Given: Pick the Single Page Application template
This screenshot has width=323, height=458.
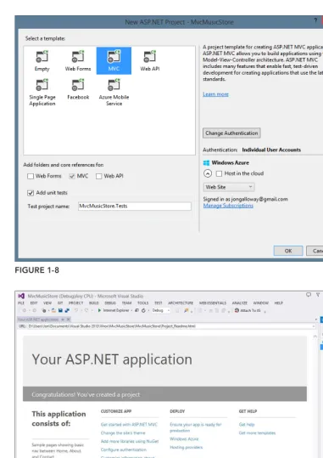Looking at the screenshot, I should [42, 93].
